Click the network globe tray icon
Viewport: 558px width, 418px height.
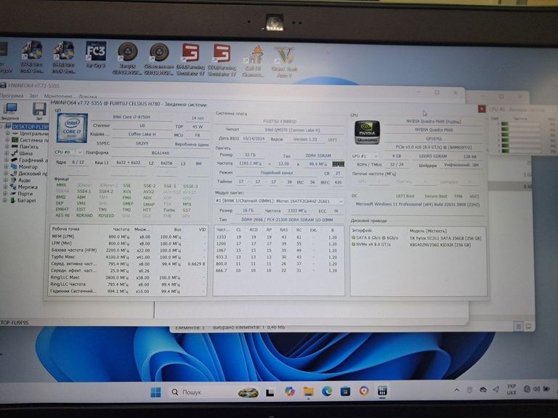(527, 389)
